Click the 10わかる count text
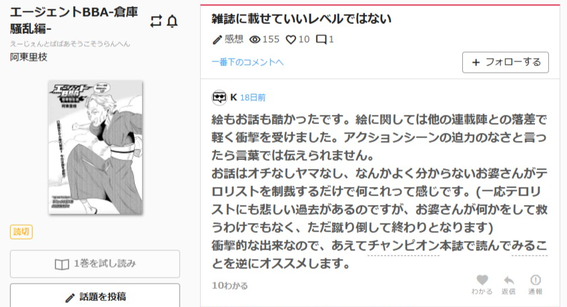The image size is (567, 307). coord(230,286)
